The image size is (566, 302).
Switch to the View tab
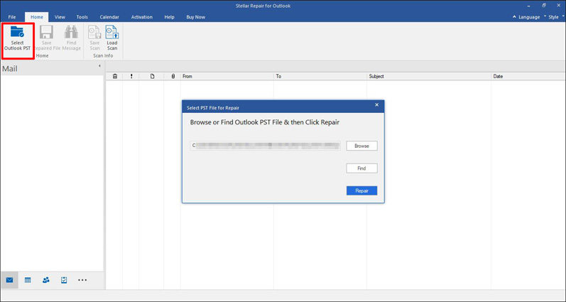[60, 17]
